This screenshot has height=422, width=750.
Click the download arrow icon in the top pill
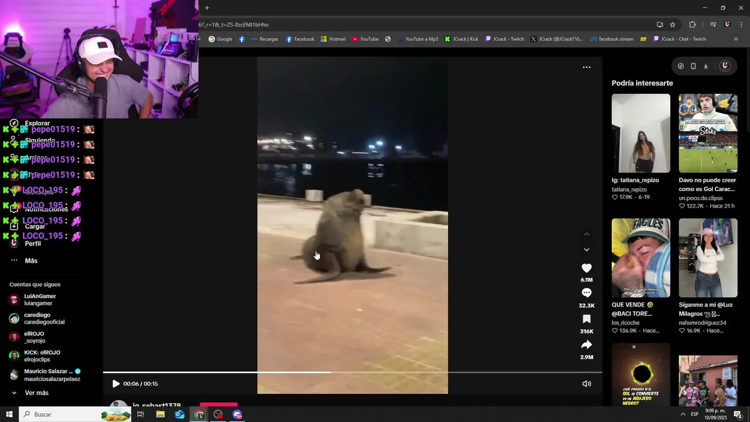coord(706,66)
